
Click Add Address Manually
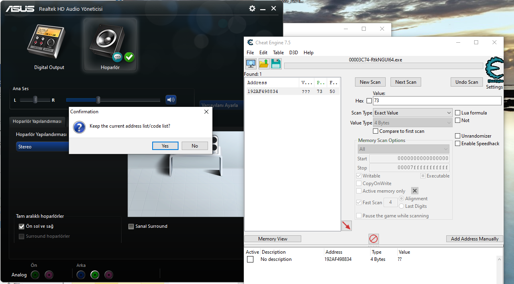[475, 239]
